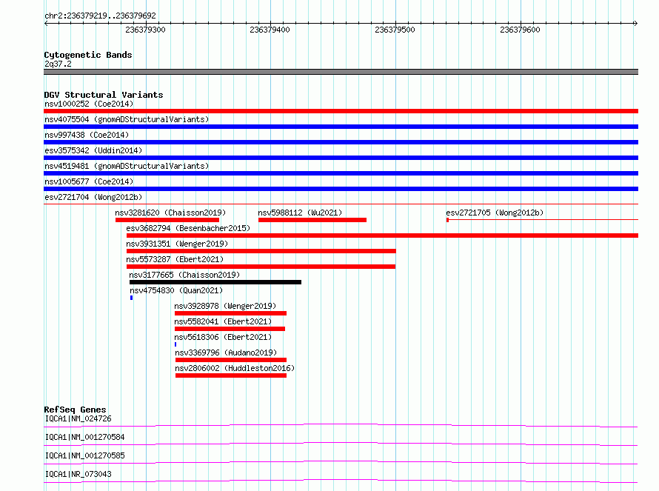Click the blue bar under nsv4075504
Screen dimensions: 659x491
point(341,127)
